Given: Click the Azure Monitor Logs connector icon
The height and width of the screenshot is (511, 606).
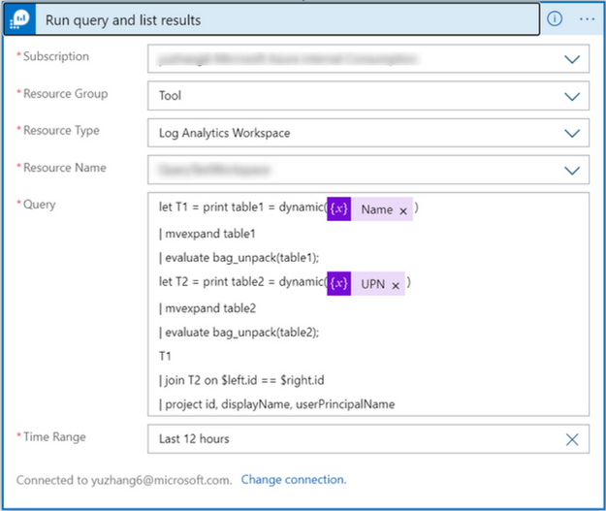Looking at the screenshot, I should point(21,19).
